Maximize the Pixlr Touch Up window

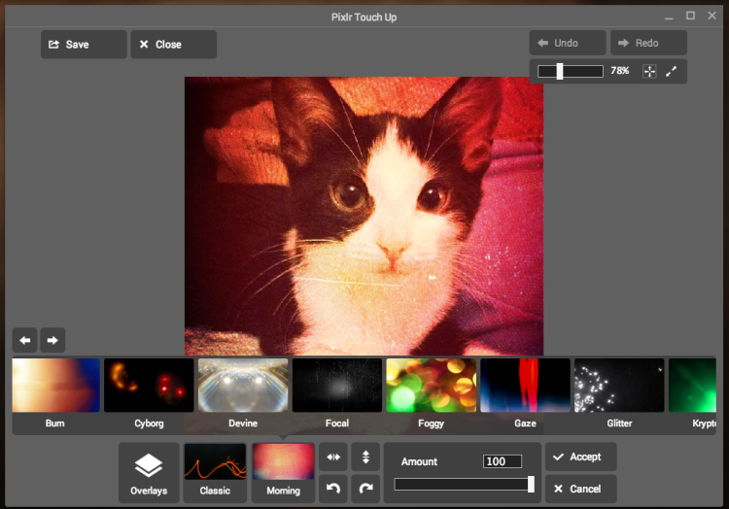click(x=691, y=16)
